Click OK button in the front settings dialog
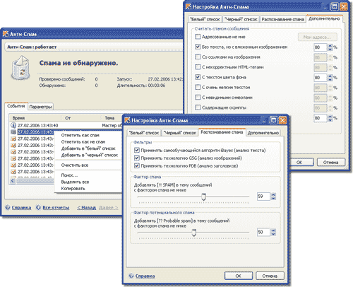Screen dimensions: 353x287 [239, 276]
